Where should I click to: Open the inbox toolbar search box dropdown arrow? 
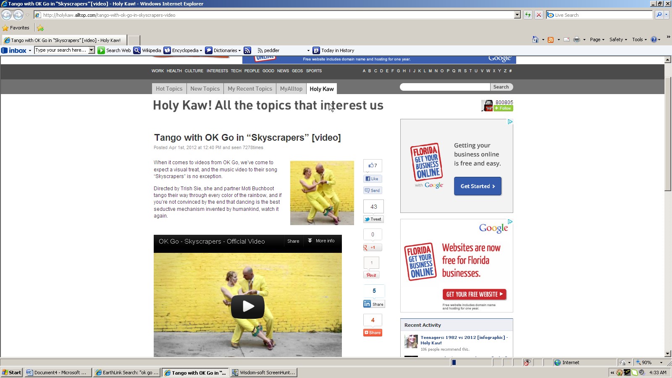point(92,50)
